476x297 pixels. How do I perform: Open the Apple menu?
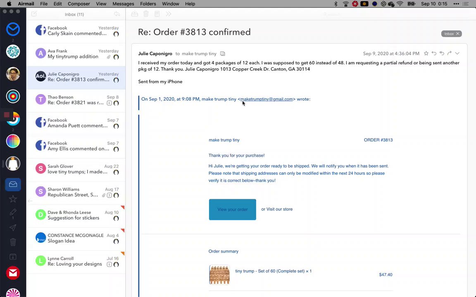tap(9, 4)
